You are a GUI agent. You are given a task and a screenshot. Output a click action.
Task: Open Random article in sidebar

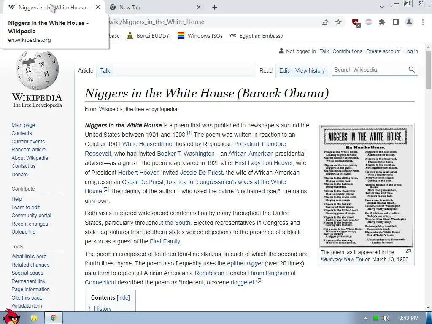pos(28,150)
